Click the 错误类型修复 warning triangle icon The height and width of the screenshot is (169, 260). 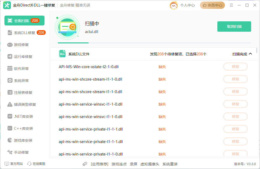10,104
